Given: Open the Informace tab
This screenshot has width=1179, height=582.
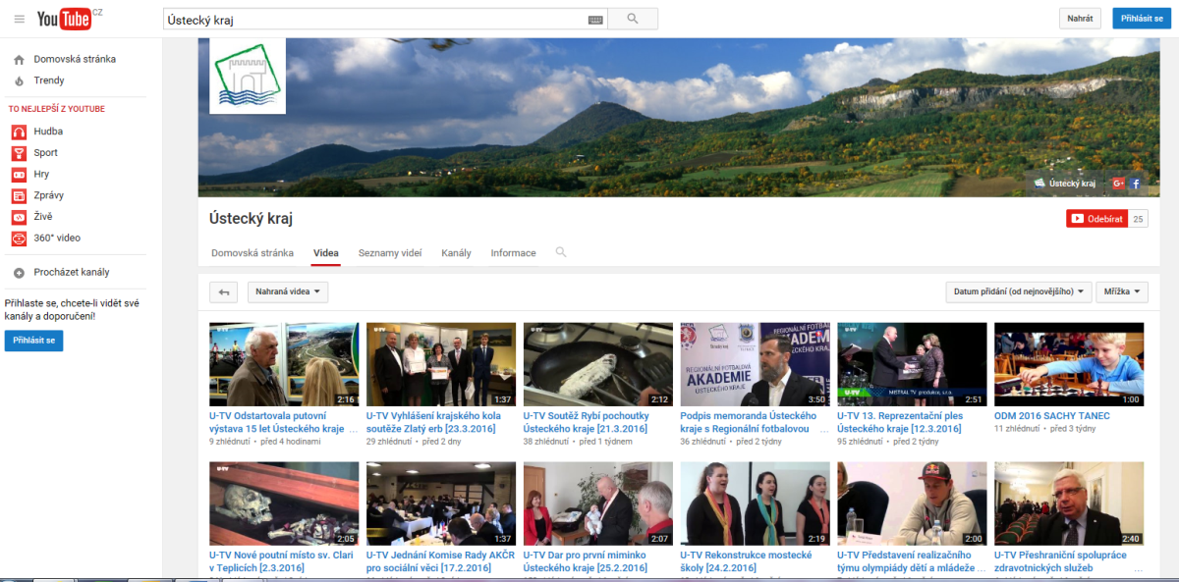Looking at the screenshot, I should [514, 253].
